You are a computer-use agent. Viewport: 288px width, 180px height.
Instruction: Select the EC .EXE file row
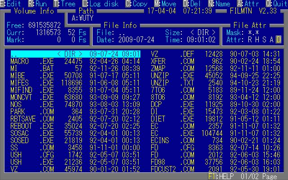click(x=216, y=133)
